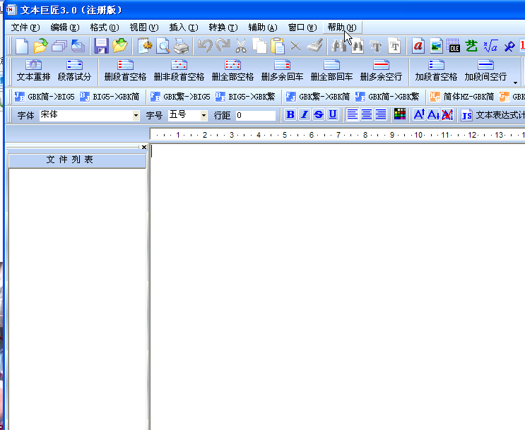Click the 删多余回车 button
The width and height of the screenshot is (525, 430).
pos(282,71)
